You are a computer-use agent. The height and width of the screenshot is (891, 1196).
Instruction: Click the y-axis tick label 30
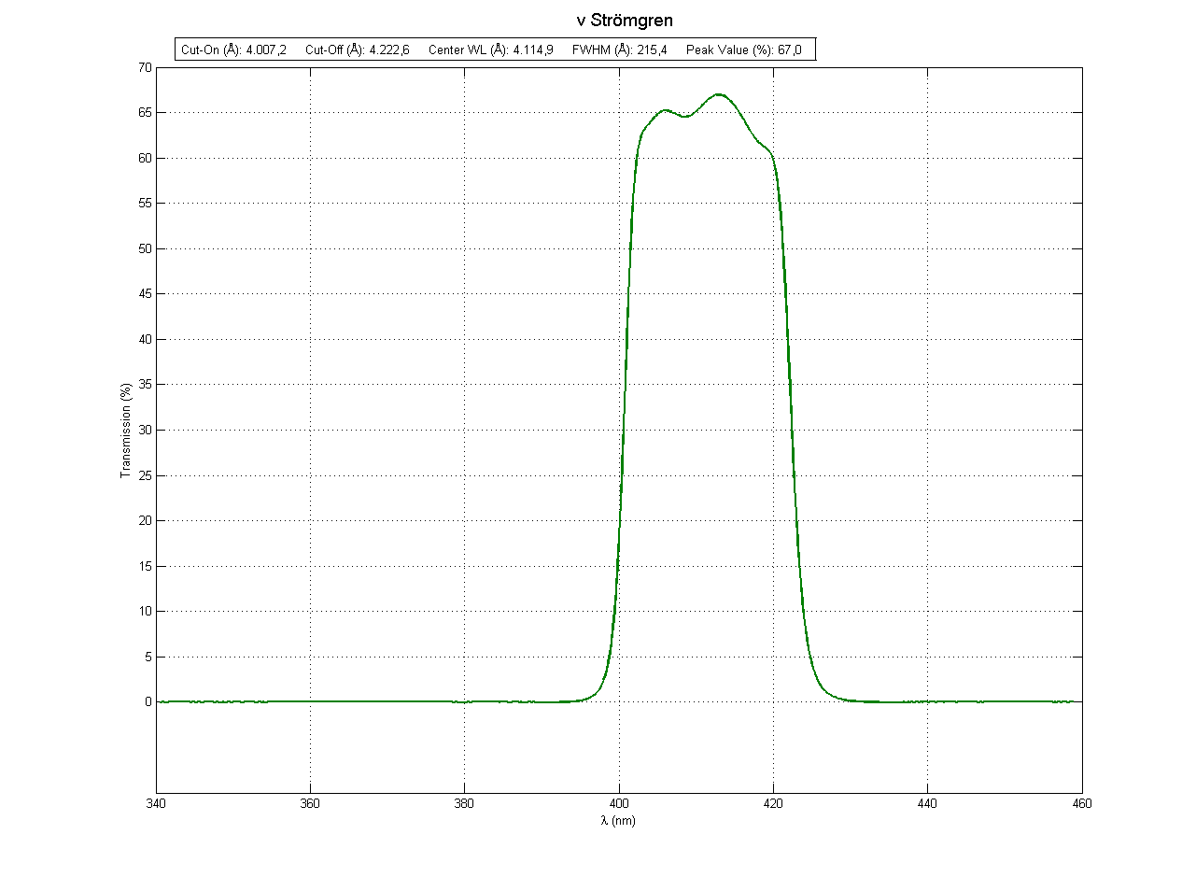pos(145,430)
